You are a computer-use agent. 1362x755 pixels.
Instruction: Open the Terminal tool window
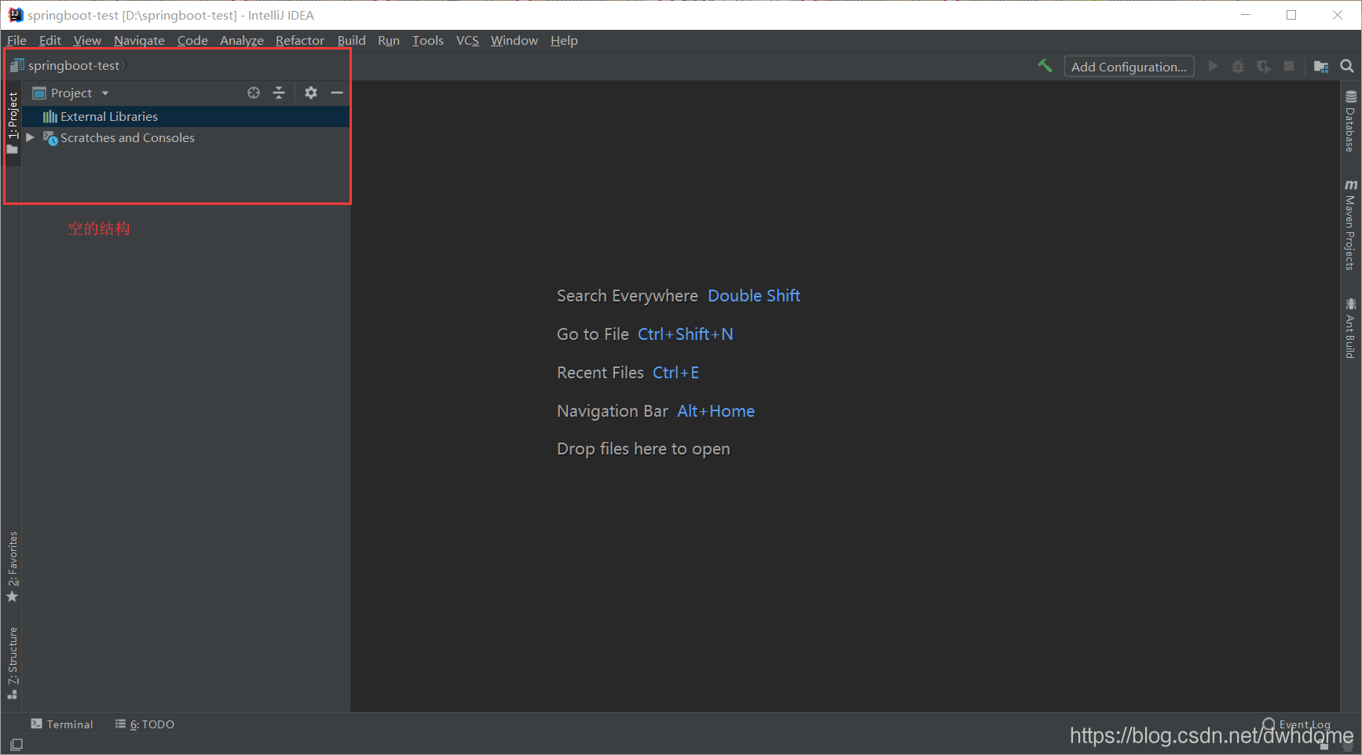click(x=62, y=724)
